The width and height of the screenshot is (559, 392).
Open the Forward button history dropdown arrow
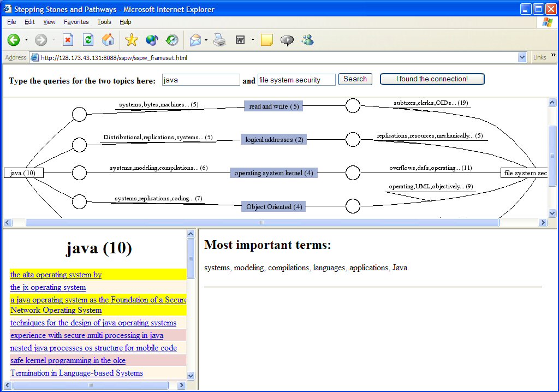[53, 40]
